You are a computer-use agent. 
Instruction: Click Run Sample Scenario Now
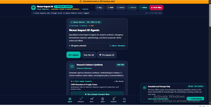[97, 94]
